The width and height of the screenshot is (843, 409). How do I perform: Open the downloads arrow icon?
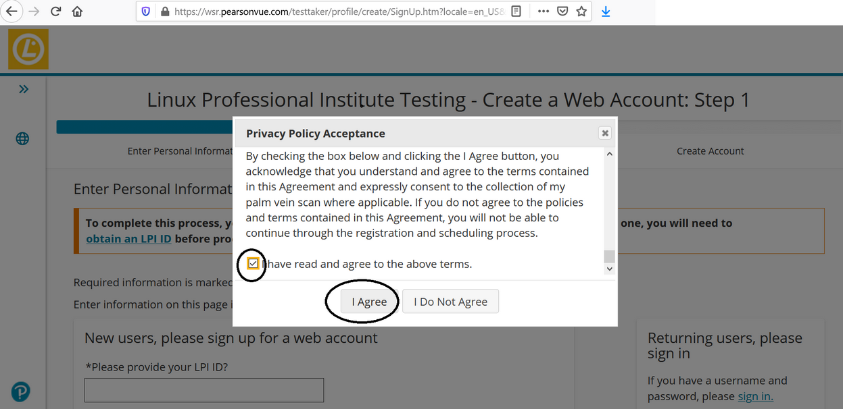606,11
